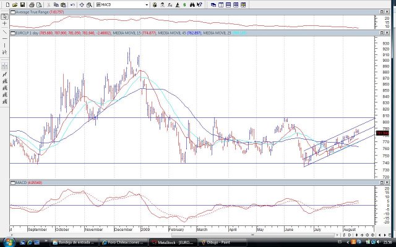Screen dimensions: 396x247
Task: Select the trendline drawing tool
Action: click(x=4, y=31)
